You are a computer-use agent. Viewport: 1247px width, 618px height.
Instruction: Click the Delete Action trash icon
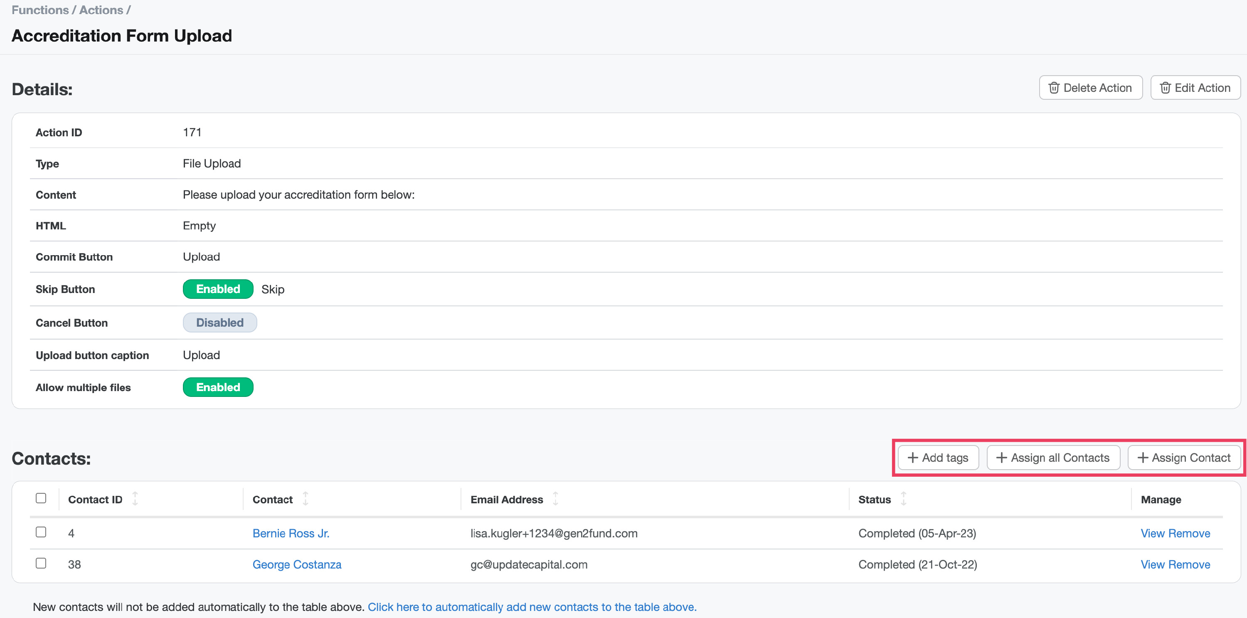pyautogui.click(x=1054, y=88)
